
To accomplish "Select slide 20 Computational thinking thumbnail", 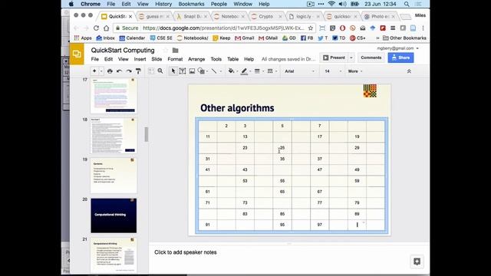I will coord(114,215).
